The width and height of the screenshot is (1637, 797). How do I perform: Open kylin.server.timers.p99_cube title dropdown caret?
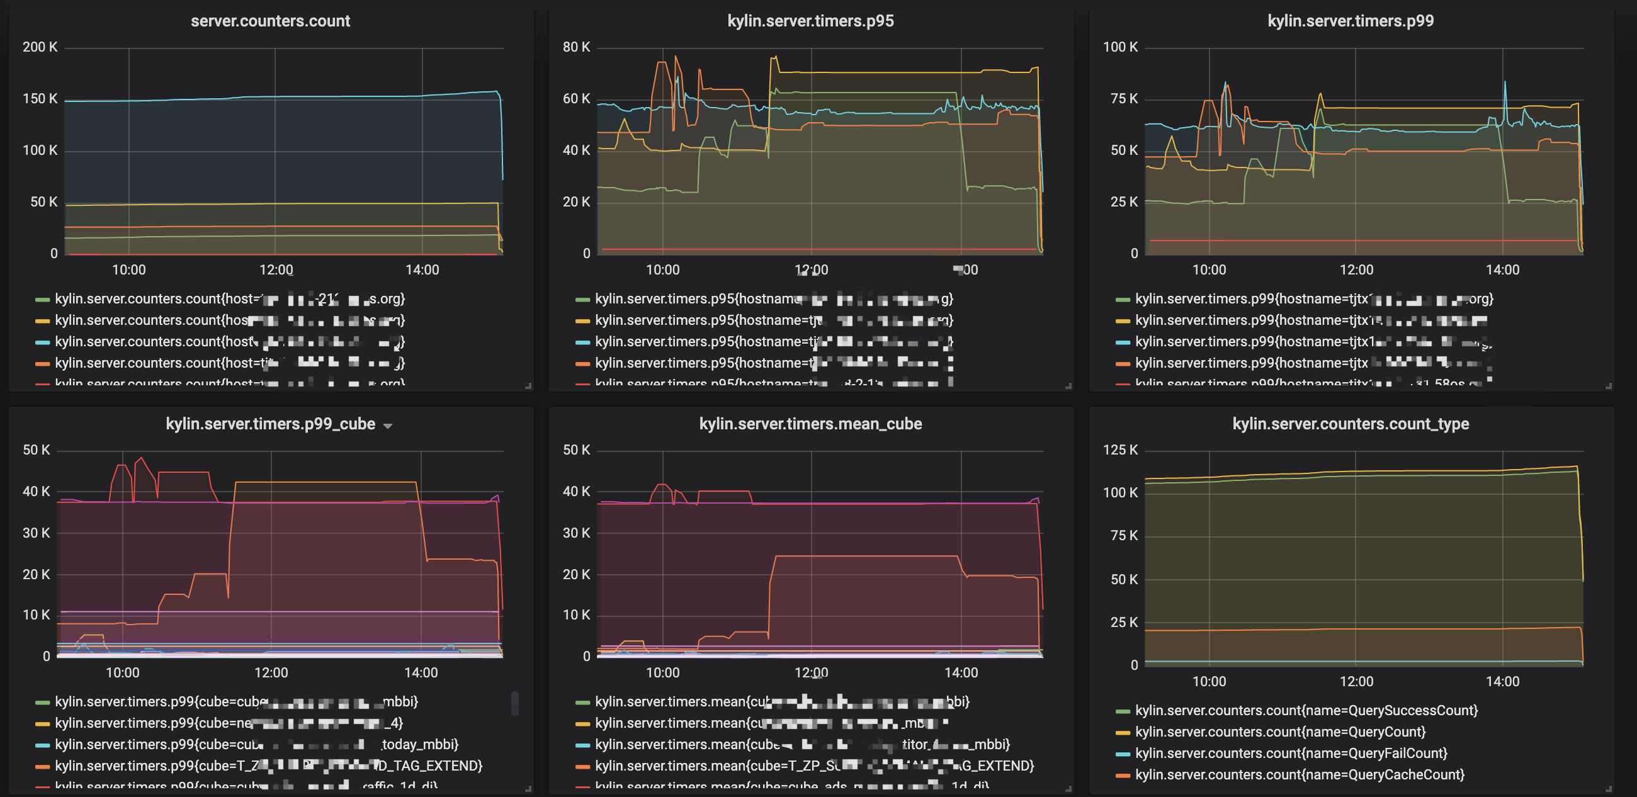(x=388, y=426)
